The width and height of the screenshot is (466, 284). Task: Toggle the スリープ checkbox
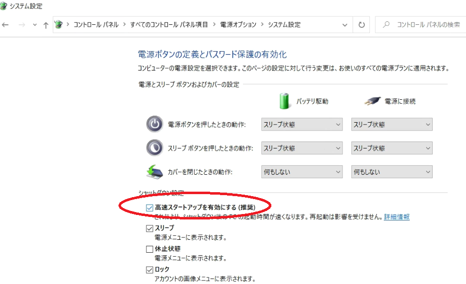pos(149,228)
